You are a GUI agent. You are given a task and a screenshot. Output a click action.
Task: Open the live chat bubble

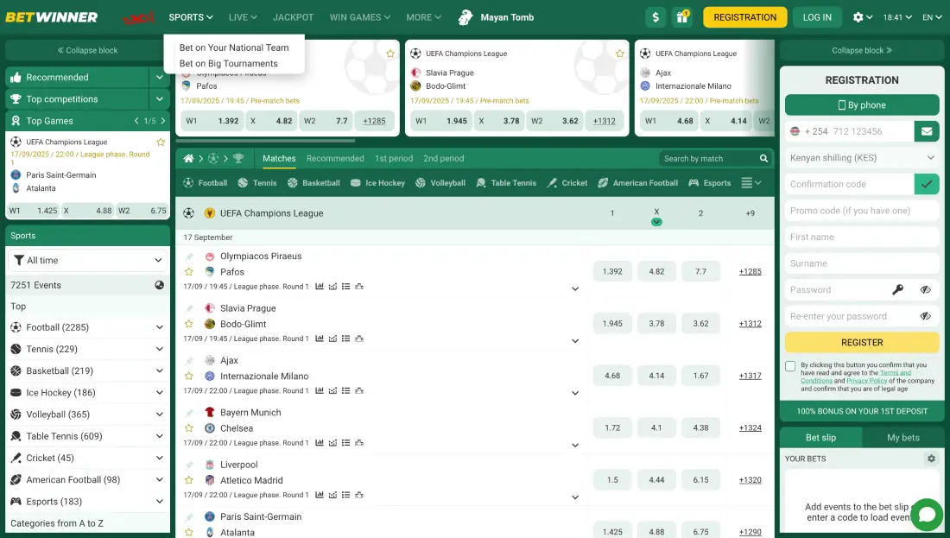pos(927,515)
